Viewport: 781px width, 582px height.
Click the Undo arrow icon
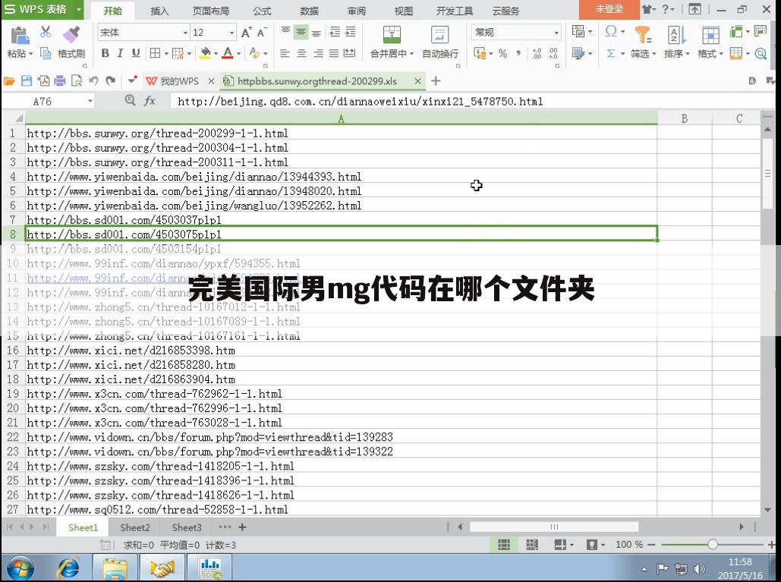point(93,80)
